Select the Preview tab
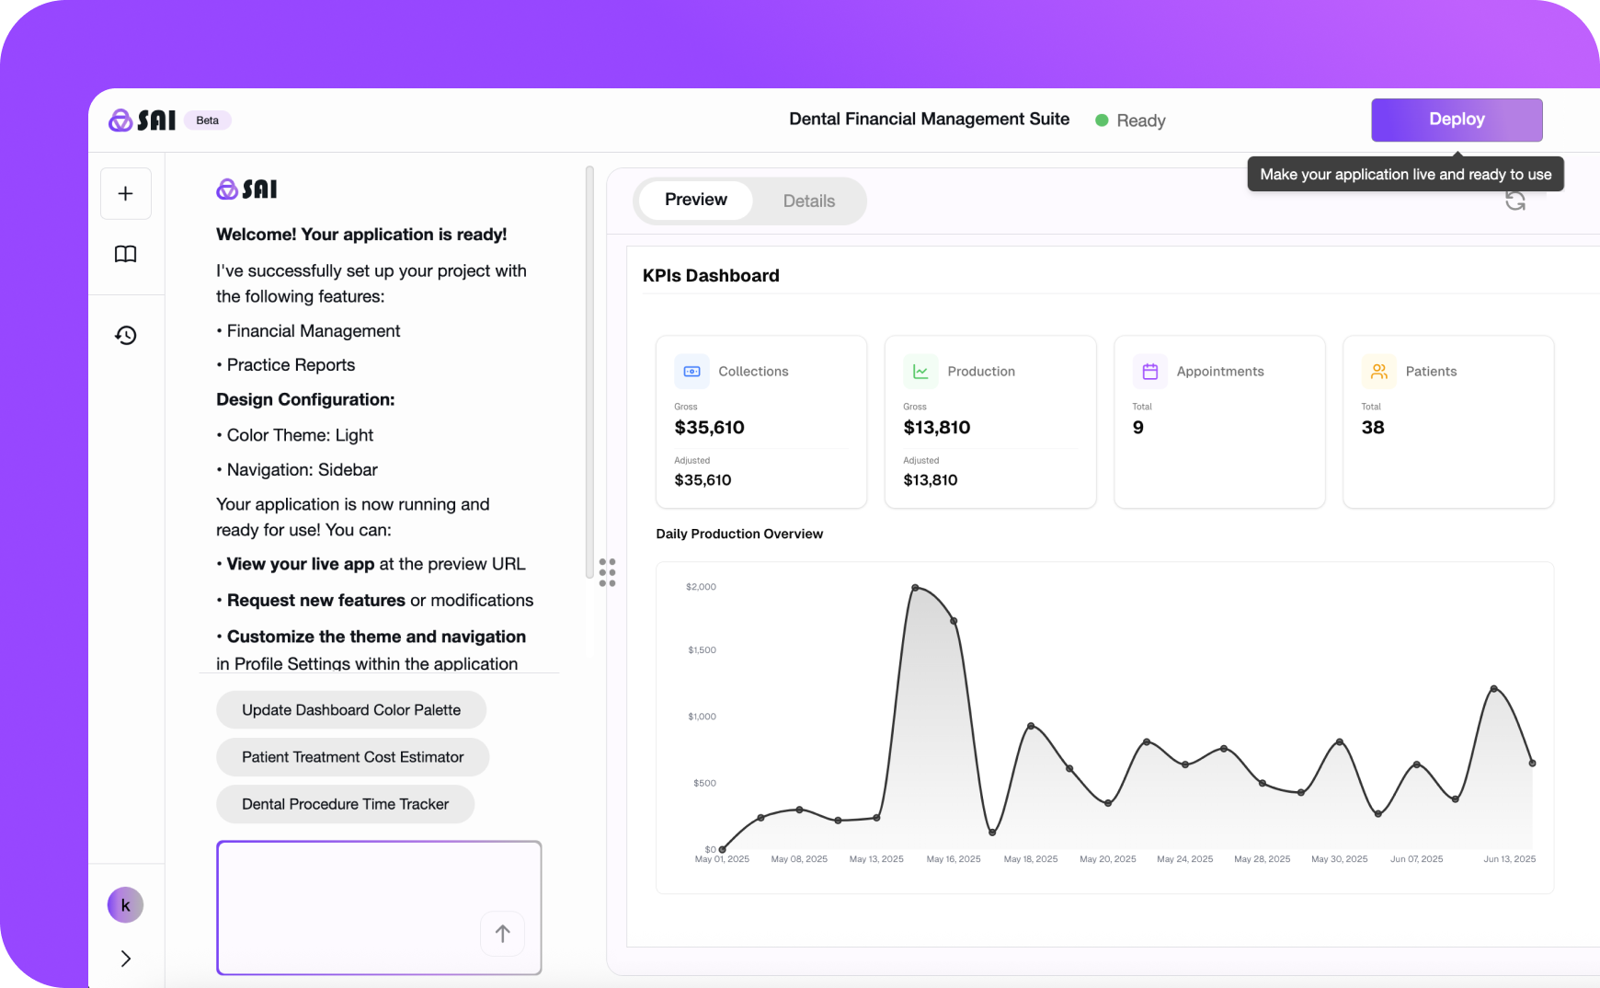The image size is (1600, 988). [x=695, y=200]
